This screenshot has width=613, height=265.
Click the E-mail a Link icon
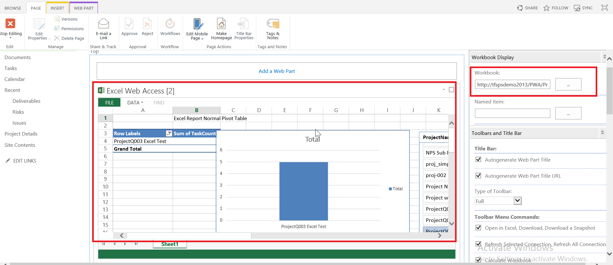(103, 24)
